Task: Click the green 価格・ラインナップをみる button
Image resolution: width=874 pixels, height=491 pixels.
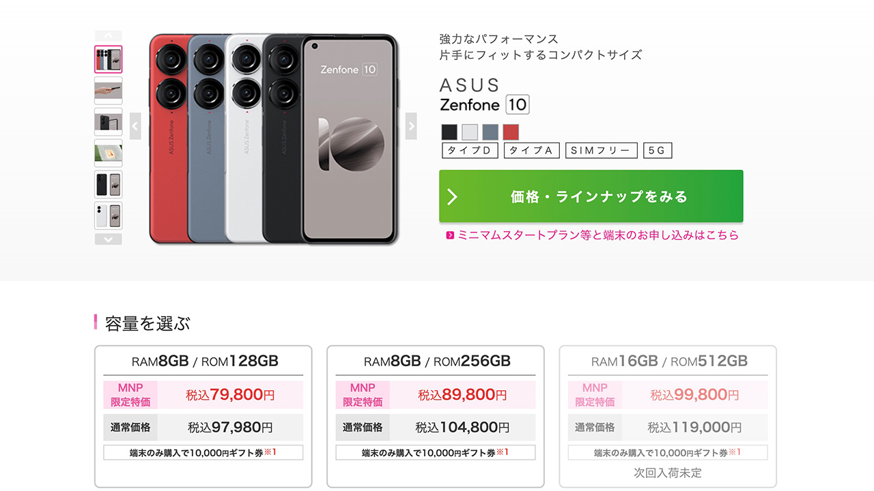Action: click(591, 196)
